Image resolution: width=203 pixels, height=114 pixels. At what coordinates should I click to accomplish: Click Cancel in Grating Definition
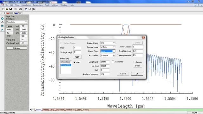123,74
